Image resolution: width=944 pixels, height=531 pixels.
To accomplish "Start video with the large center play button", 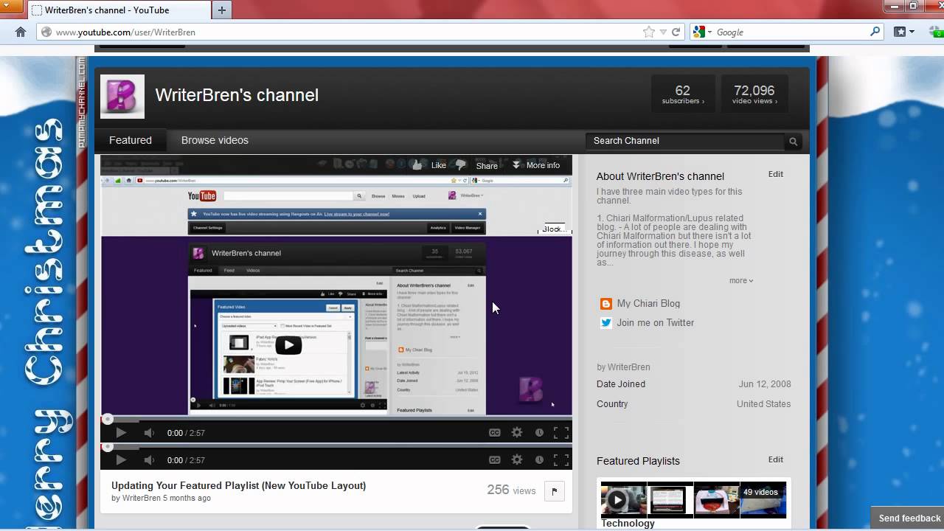I will click(x=288, y=344).
